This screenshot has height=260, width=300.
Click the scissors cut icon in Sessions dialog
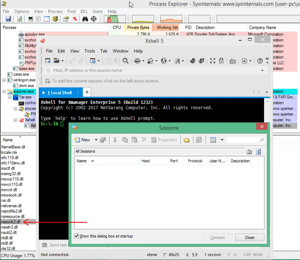115,140
